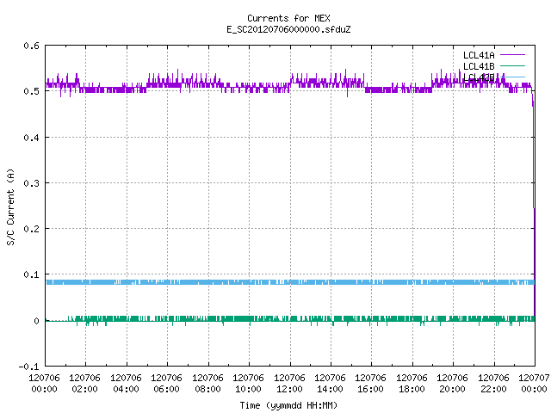Click the 120706 12:00 x-axis tick label
Viewport: 551px width, 413px height.
pos(289,383)
